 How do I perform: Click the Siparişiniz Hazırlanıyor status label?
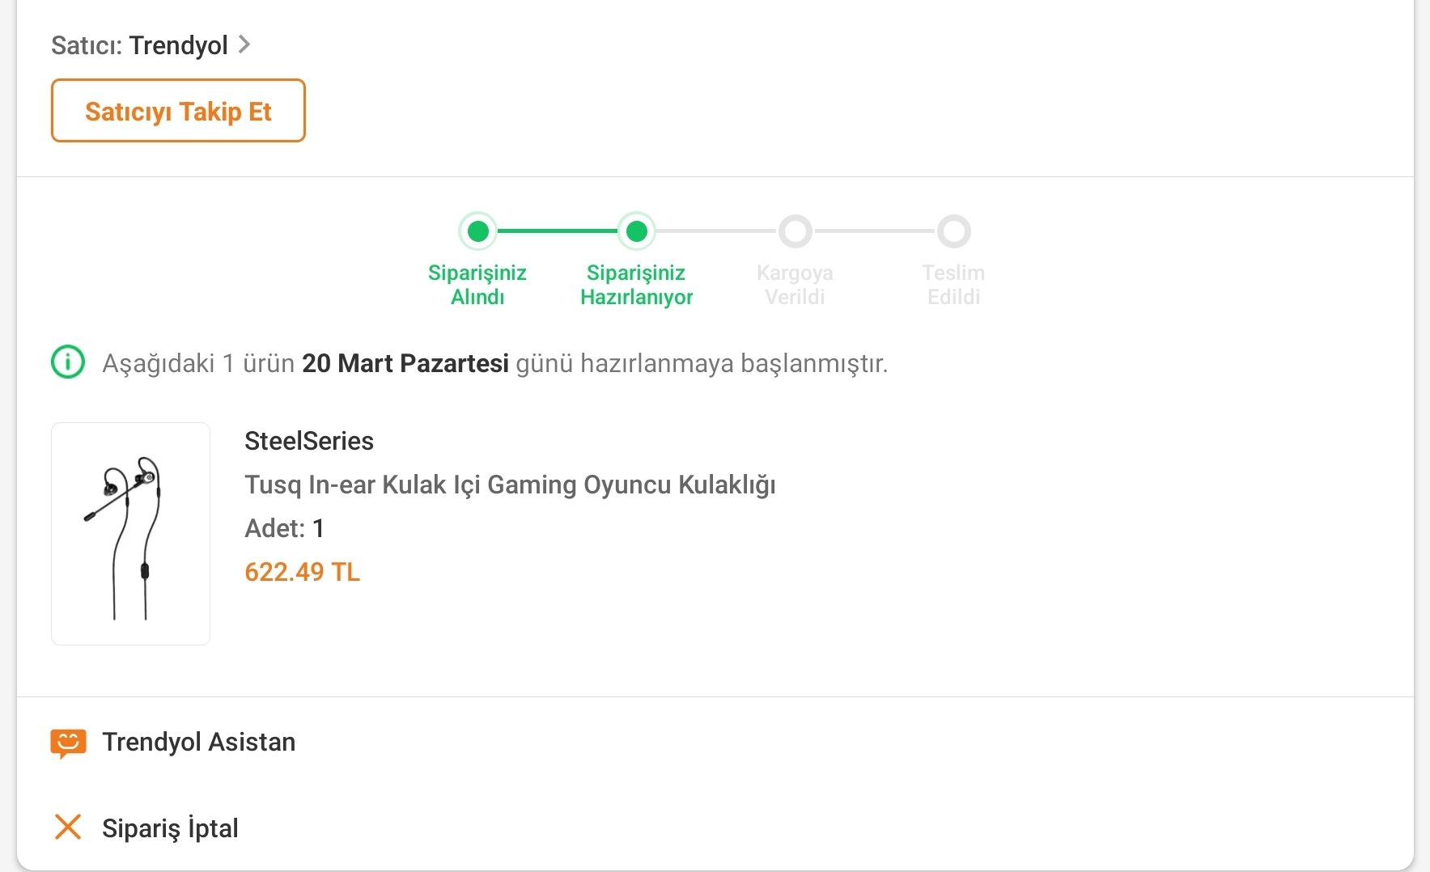tap(636, 285)
